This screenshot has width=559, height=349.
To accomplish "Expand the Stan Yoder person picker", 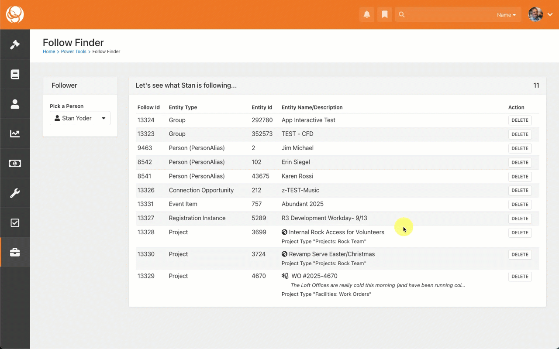I will tap(80, 118).
